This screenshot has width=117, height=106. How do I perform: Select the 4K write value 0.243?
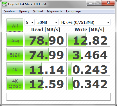pos(89,69)
